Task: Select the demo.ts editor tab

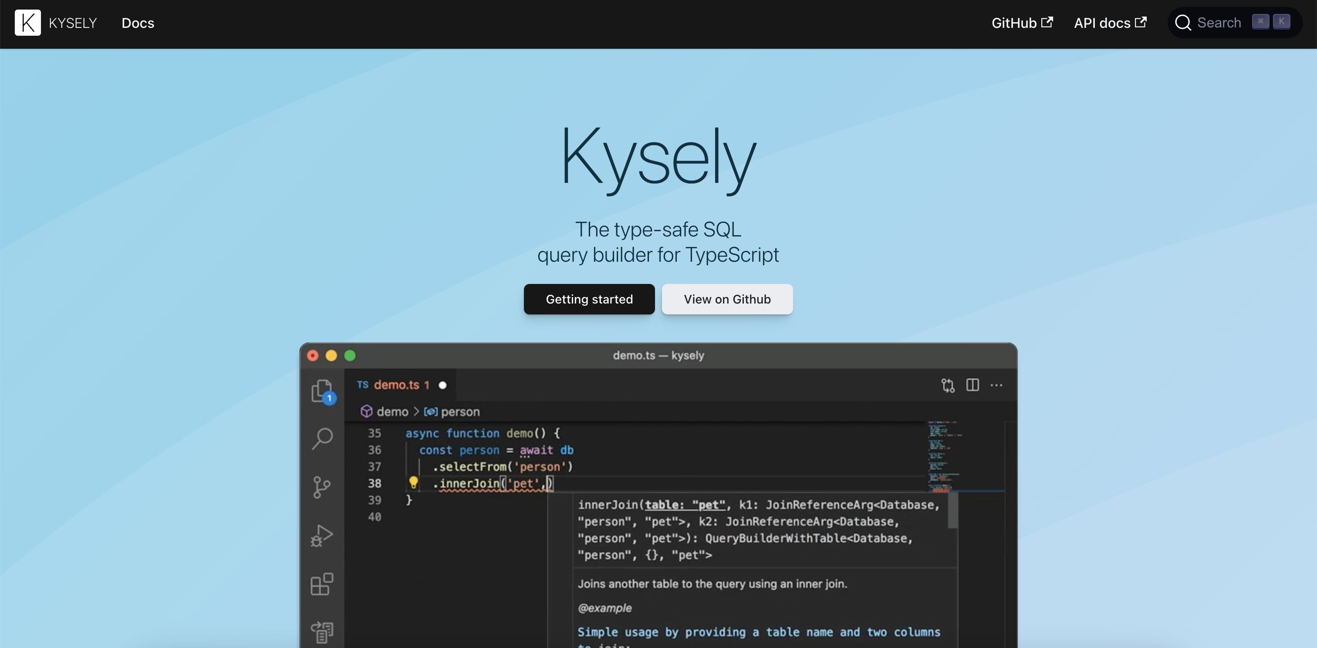Action: (396, 385)
